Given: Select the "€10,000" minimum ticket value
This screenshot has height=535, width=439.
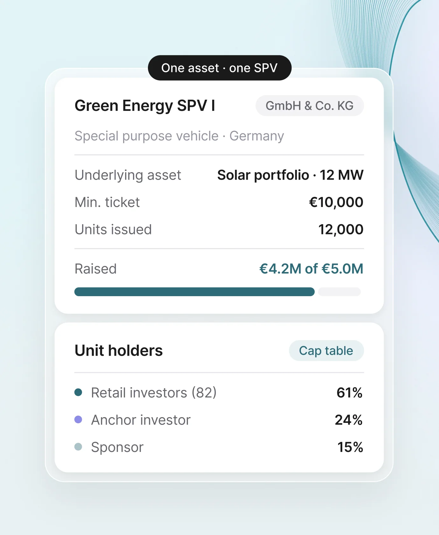Looking at the screenshot, I should point(336,203).
